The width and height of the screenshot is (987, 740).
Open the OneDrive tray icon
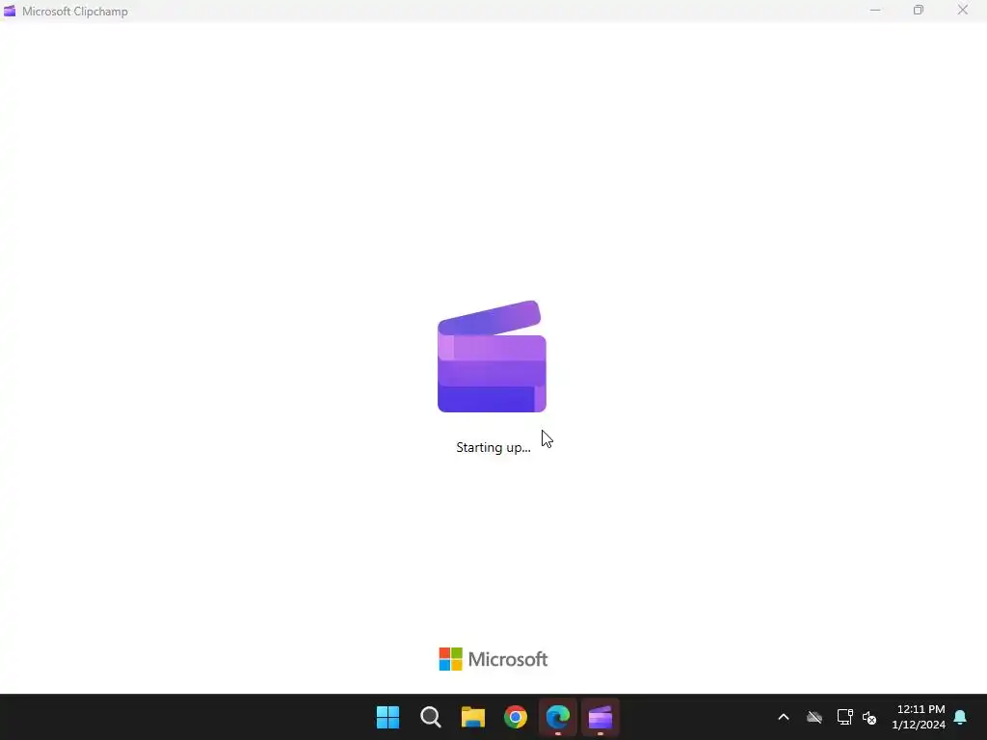pos(814,717)
